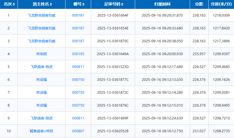Open the 鳄鱼鸽舍+林财 owner link
This screenshot has width=234, height=138.
pos(41,131)
